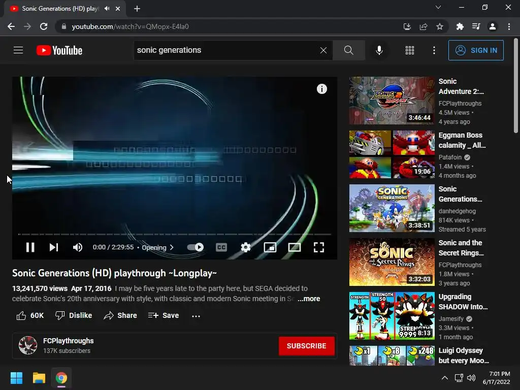Open the player settings gear
Screen dimensions: 520x390
(x=246, y=247)
